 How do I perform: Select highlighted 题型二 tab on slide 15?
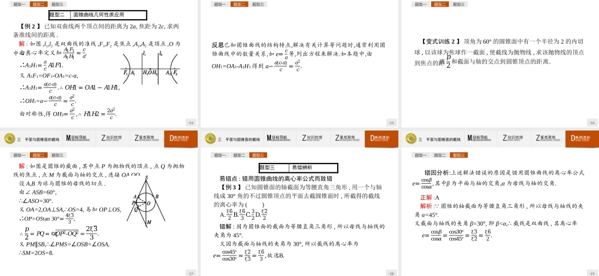pos(239,4)
